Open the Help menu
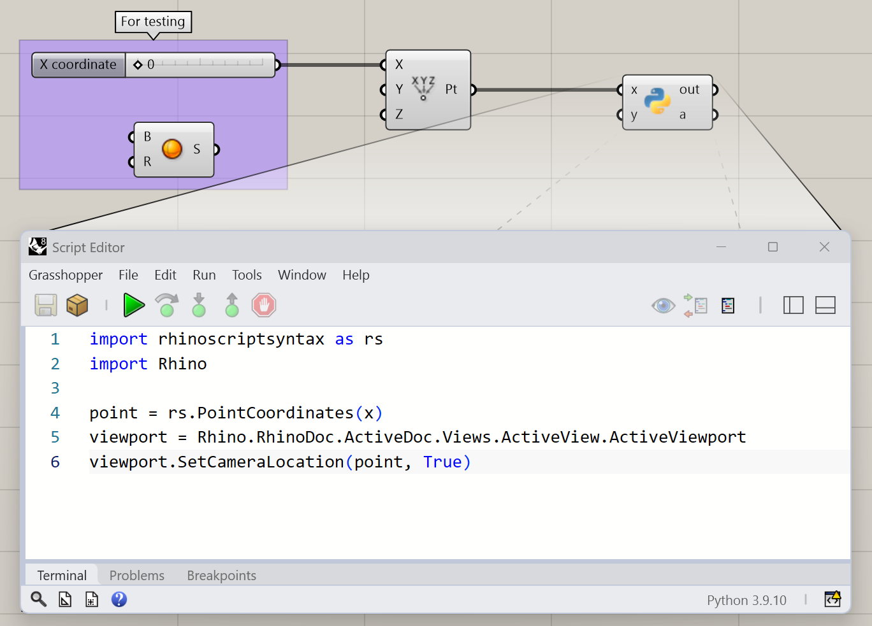The width and height of the screenshot is (872, 626). click(x=356, y=275)
